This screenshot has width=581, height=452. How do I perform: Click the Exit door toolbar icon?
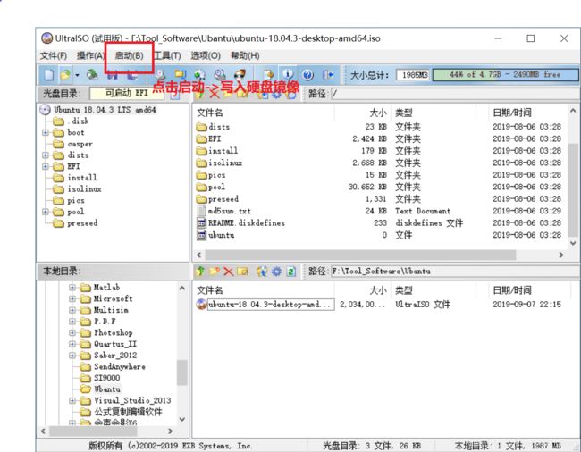click(x=327, y=75)
